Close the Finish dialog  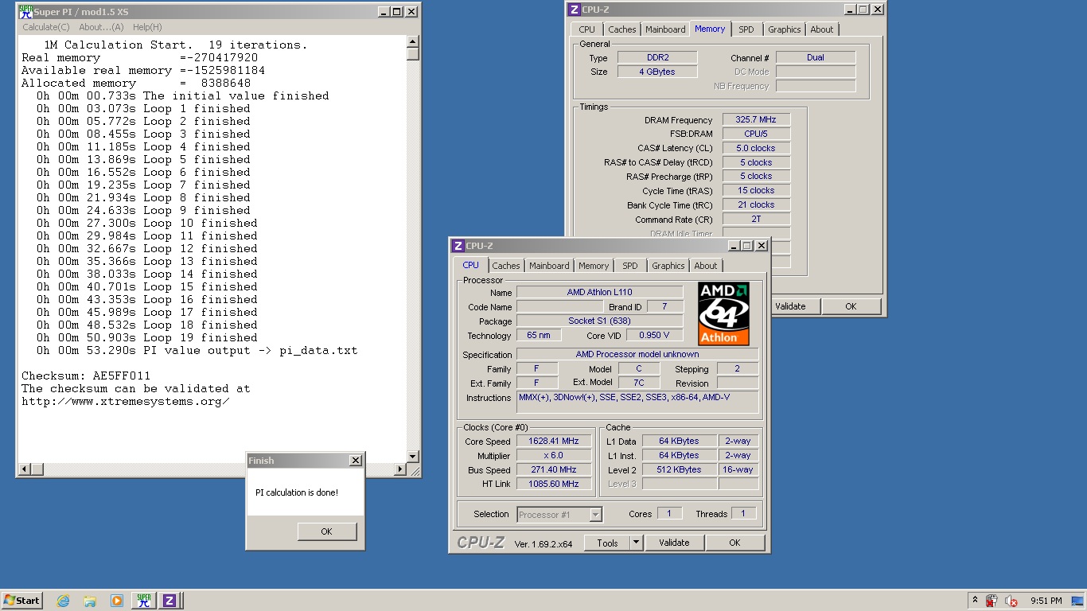tap(355, 461)
